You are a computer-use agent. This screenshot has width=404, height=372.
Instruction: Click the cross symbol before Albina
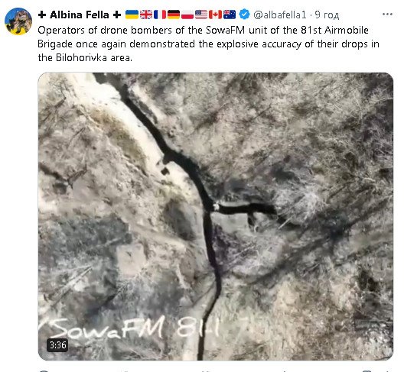click(42, 15)
